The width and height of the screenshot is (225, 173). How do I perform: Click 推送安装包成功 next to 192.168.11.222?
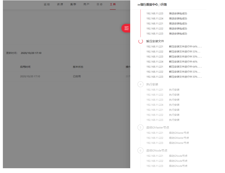[x=178, y=29]
